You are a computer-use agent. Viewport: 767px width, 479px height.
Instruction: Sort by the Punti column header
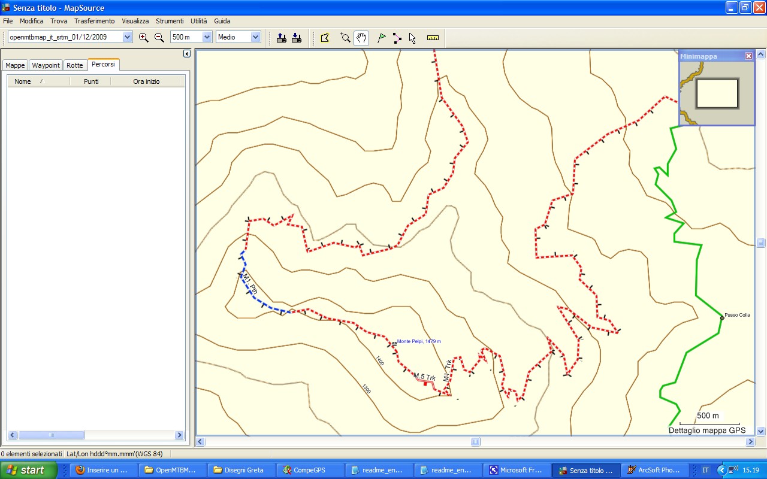point(91,81)
